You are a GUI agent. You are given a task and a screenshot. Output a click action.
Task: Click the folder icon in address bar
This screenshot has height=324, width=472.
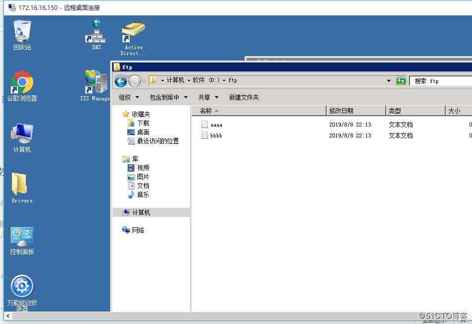click(x=153, y=80)
